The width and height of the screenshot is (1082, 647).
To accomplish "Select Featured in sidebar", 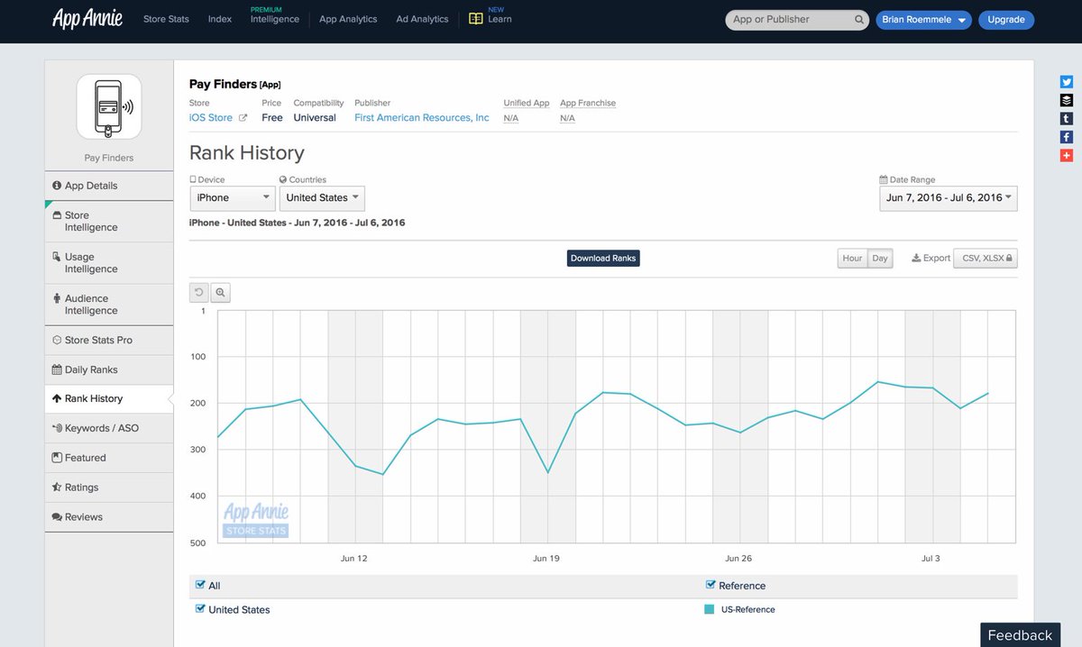I will point(109,458).
